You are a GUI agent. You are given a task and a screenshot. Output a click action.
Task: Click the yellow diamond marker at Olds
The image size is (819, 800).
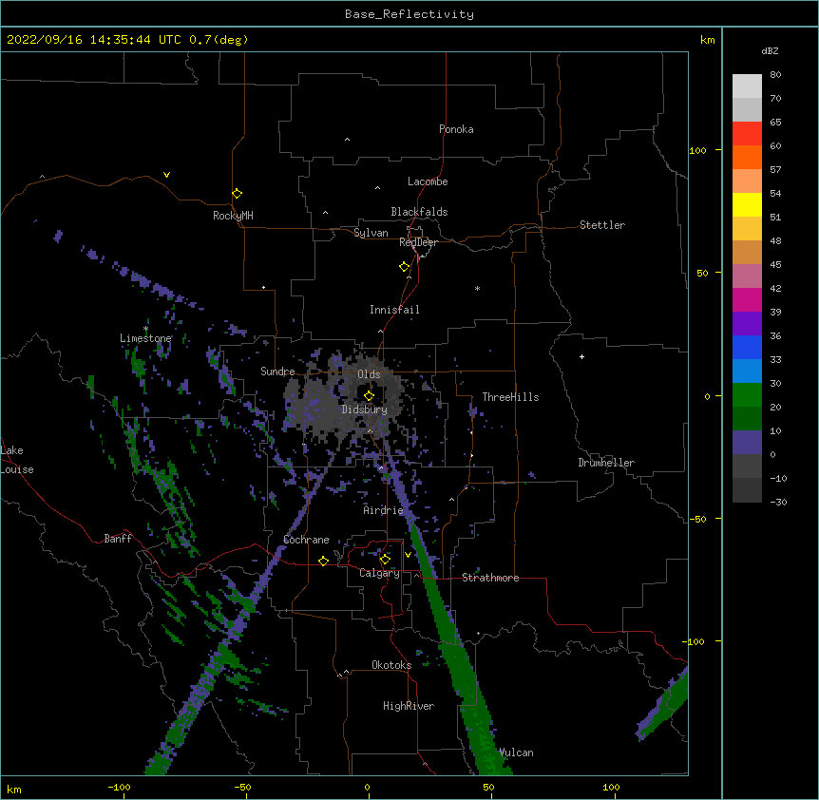[369, 396]
